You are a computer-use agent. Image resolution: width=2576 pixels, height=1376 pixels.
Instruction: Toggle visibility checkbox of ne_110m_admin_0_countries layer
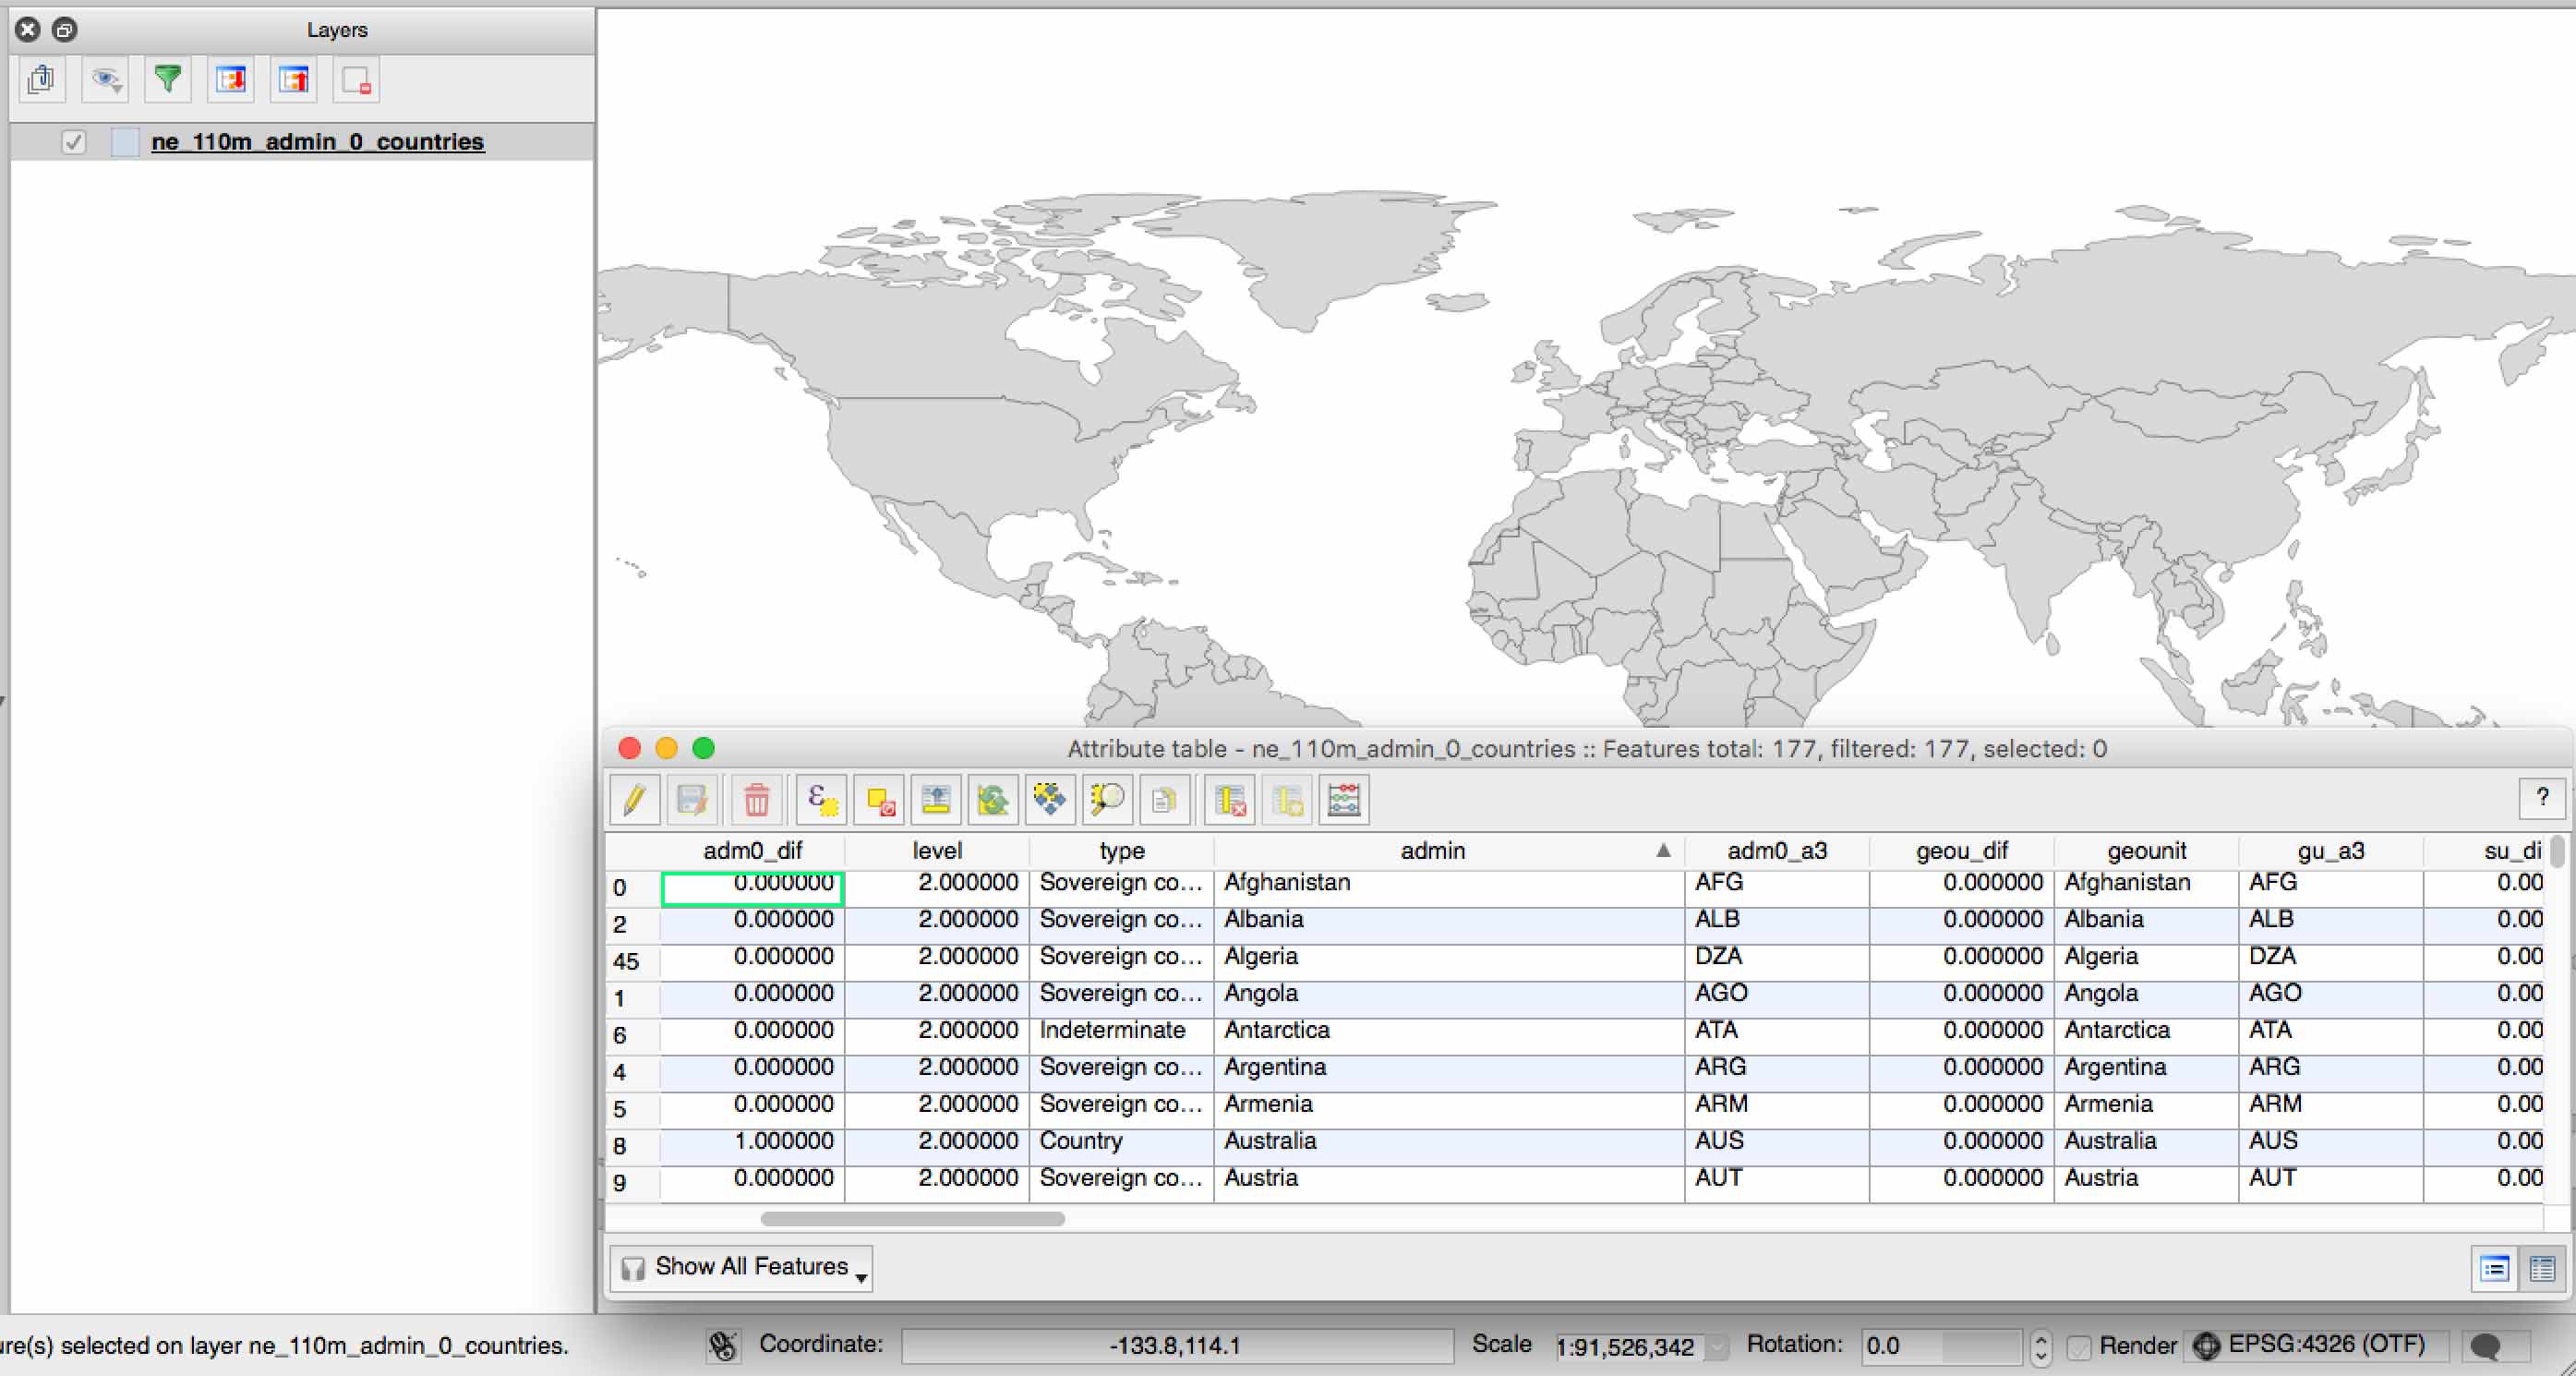pos(73,142)
